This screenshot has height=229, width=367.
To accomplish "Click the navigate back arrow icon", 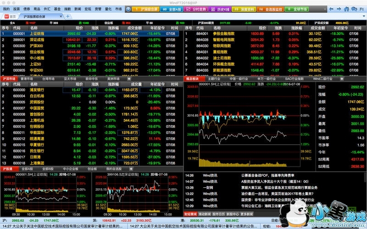I will [x=331, y=9].
